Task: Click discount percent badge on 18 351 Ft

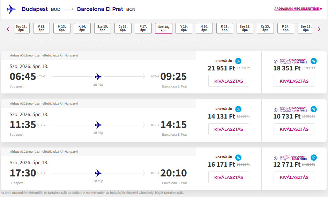Action: 314,61
